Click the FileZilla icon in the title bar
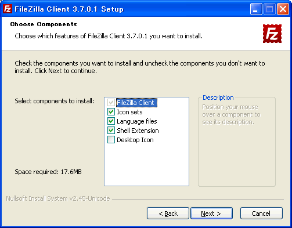 8,9
